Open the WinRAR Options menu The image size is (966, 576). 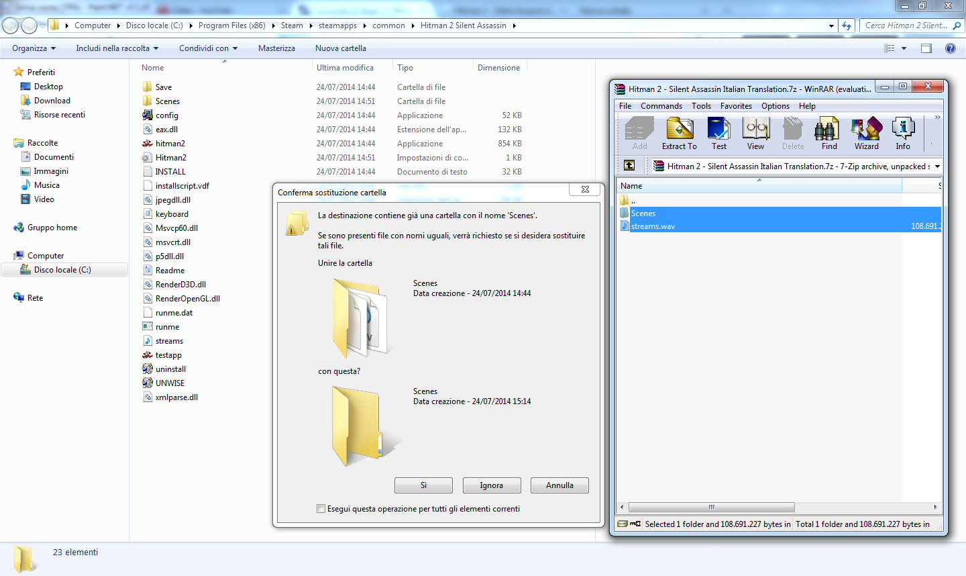click(775, 106)
